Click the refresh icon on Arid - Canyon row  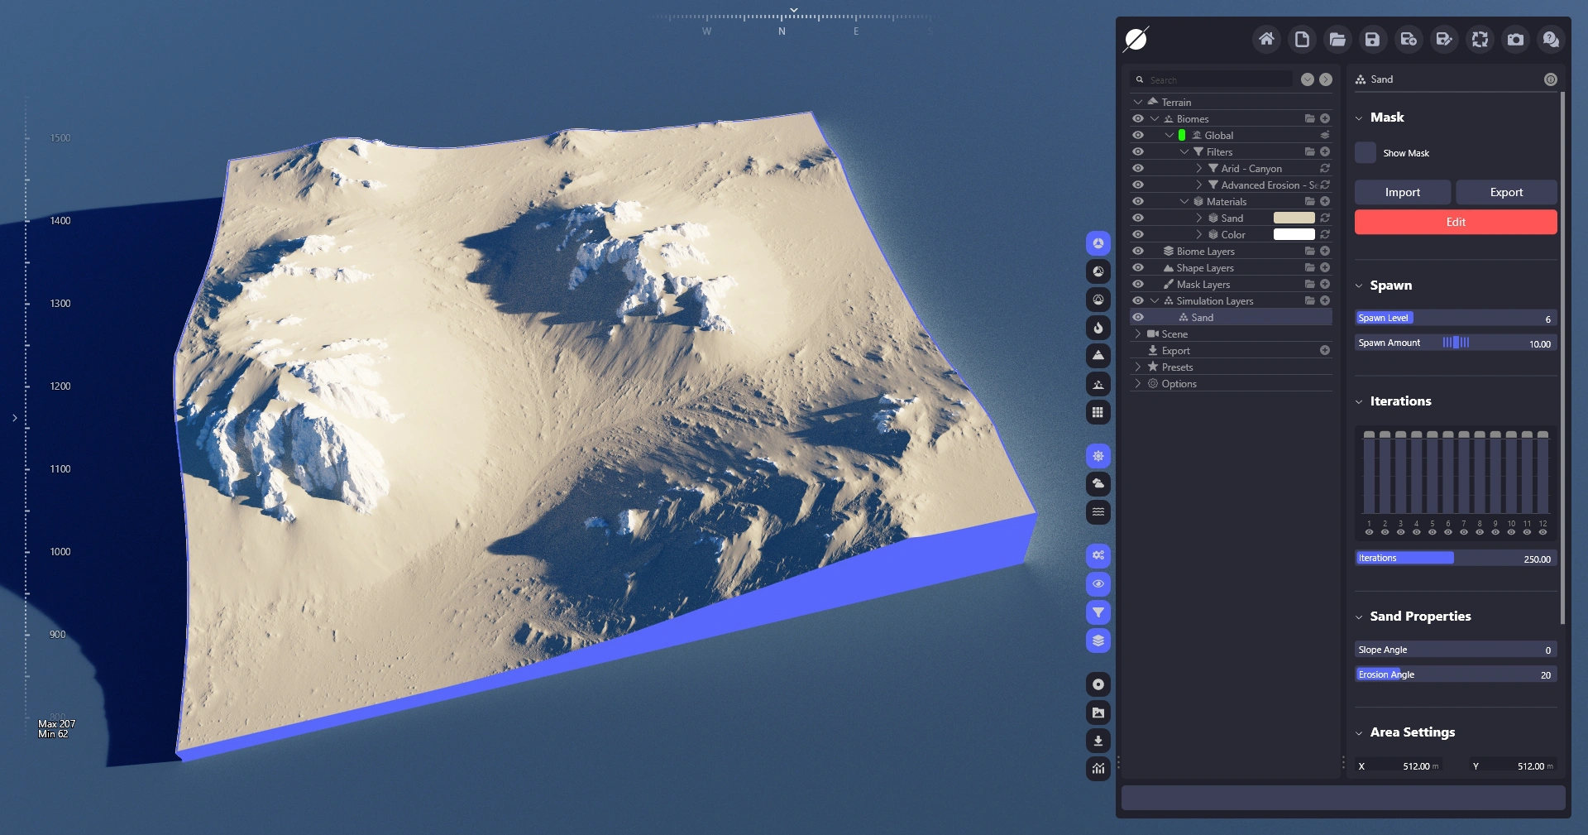pos(1325,168)
